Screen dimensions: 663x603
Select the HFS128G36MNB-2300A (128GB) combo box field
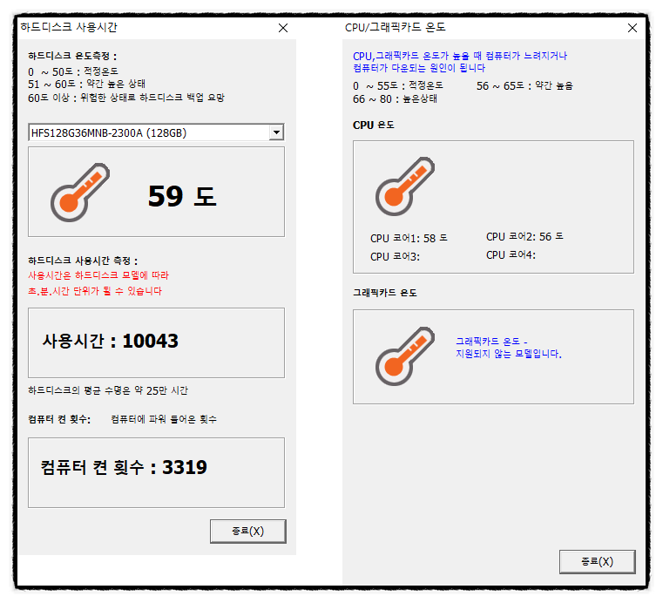(156, 132)
